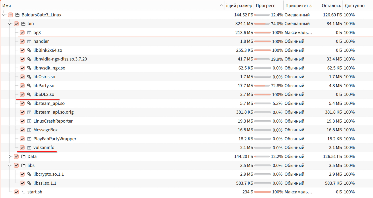Image resolution: width=373 pixels, height=198 pixels.
Task: Click the BaldursGate3_Linux folder icon
Action: (18, 15)
